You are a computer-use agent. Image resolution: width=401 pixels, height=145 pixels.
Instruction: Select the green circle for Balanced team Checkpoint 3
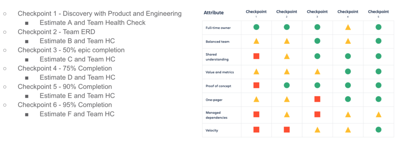point(317,41)
